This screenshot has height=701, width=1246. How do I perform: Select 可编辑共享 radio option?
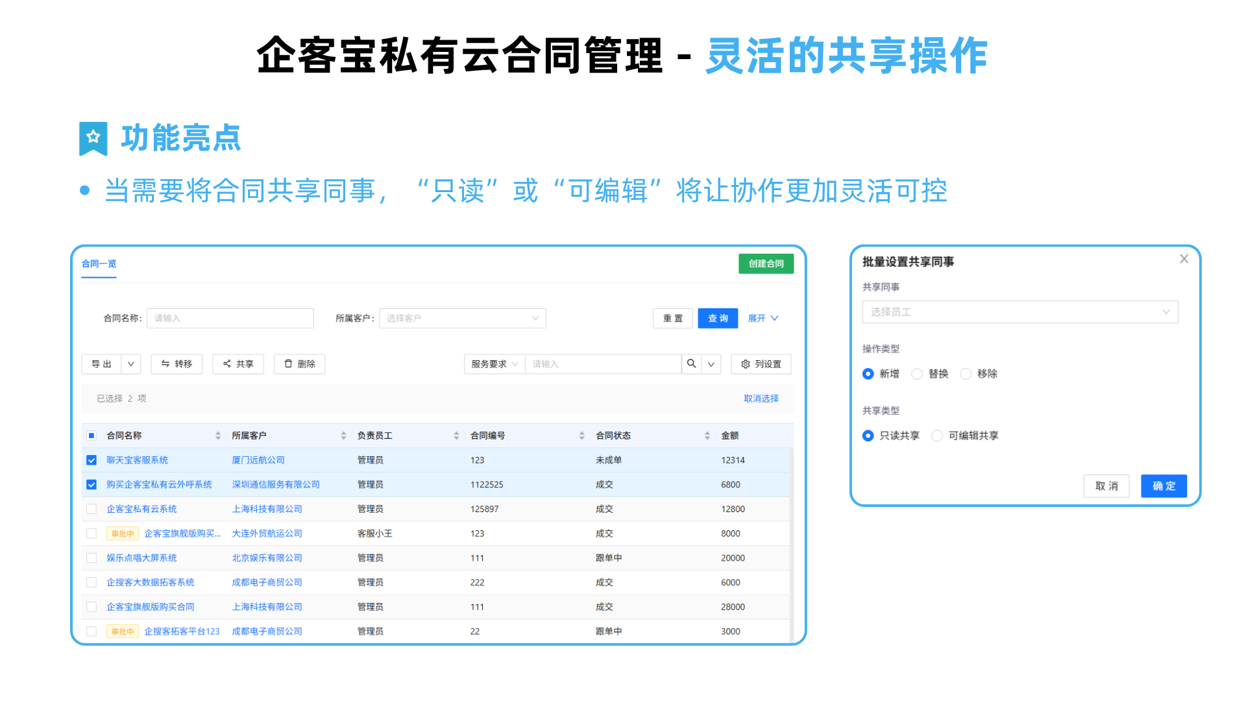pyautogui.click(x=937, y=436)
